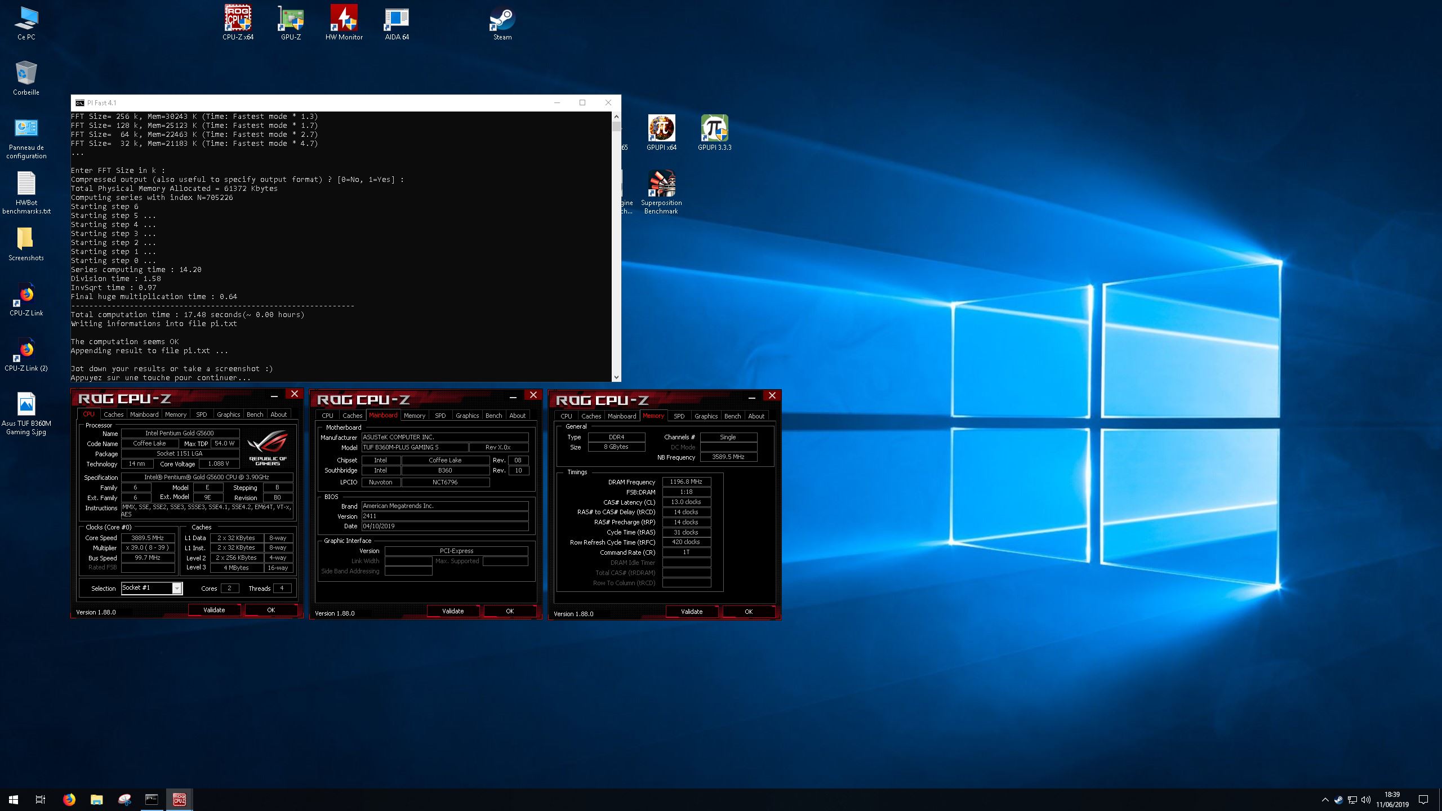1442x811 pixels.
Task: Open the paint-like app on the taskbar
Action: pyautogui.click(x=124, y=799)
